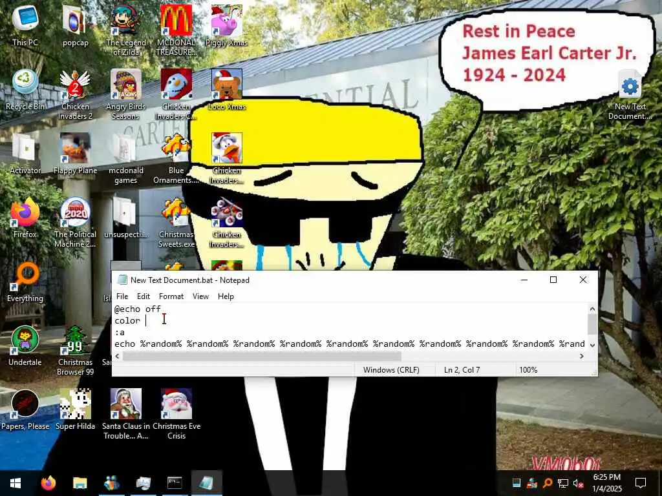Open the View menu in Notepad
The image size is (662, 496).
click(x=200, y=296)
